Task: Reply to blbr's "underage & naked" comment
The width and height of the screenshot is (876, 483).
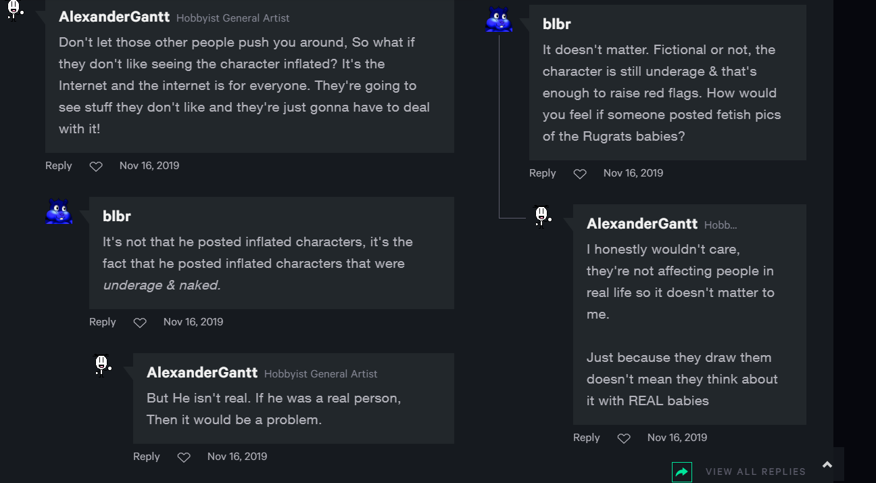Action: tap(103, 322)
